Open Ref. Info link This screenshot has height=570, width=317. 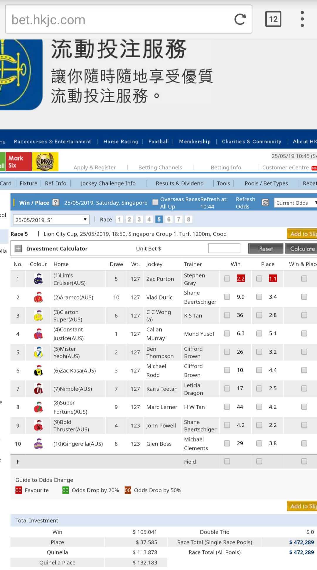point(56,183)
